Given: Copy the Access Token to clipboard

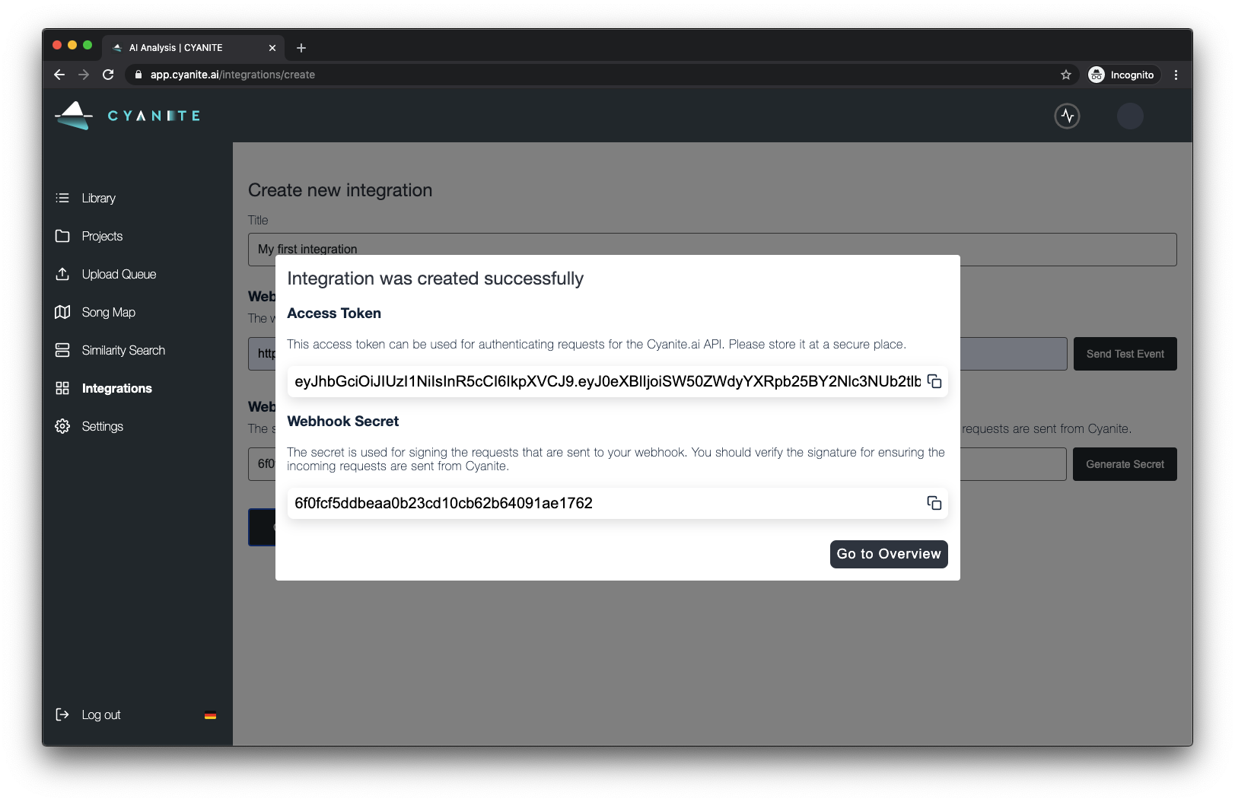Looking at the screenshot, I should click(x=934, y=382).
